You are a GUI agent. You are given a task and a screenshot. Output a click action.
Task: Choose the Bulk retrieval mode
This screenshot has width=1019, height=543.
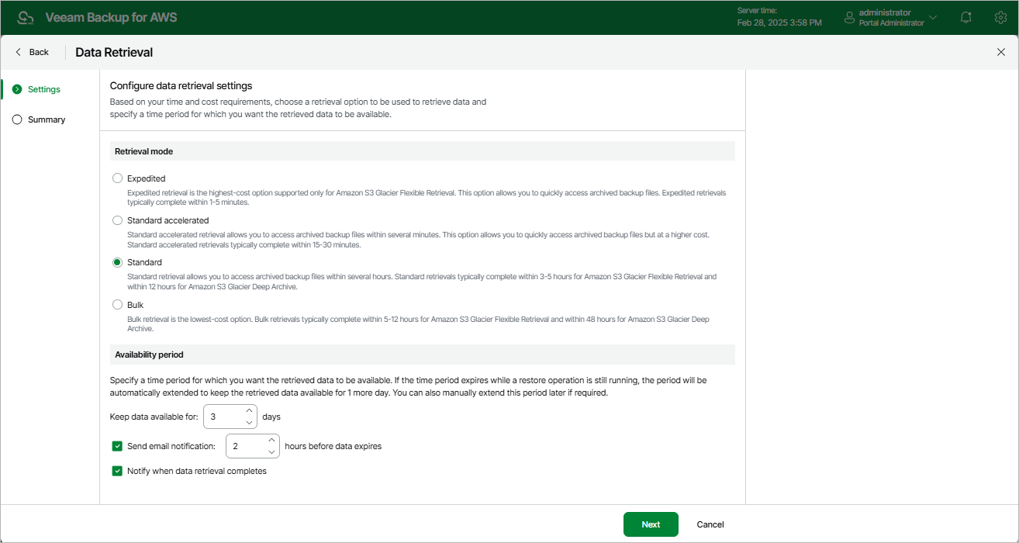[118, 305]
